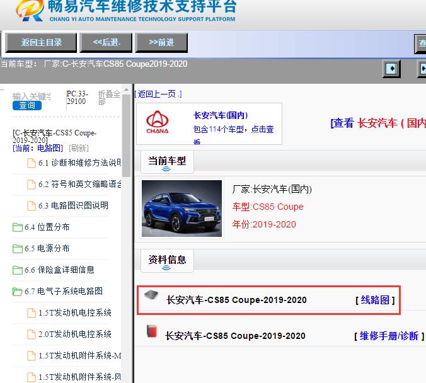Click the CHANA brand logo

point(158,122)
